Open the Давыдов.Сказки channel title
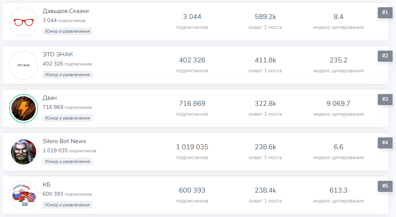This screenshot has height=217, width=396. click(65, 11)
